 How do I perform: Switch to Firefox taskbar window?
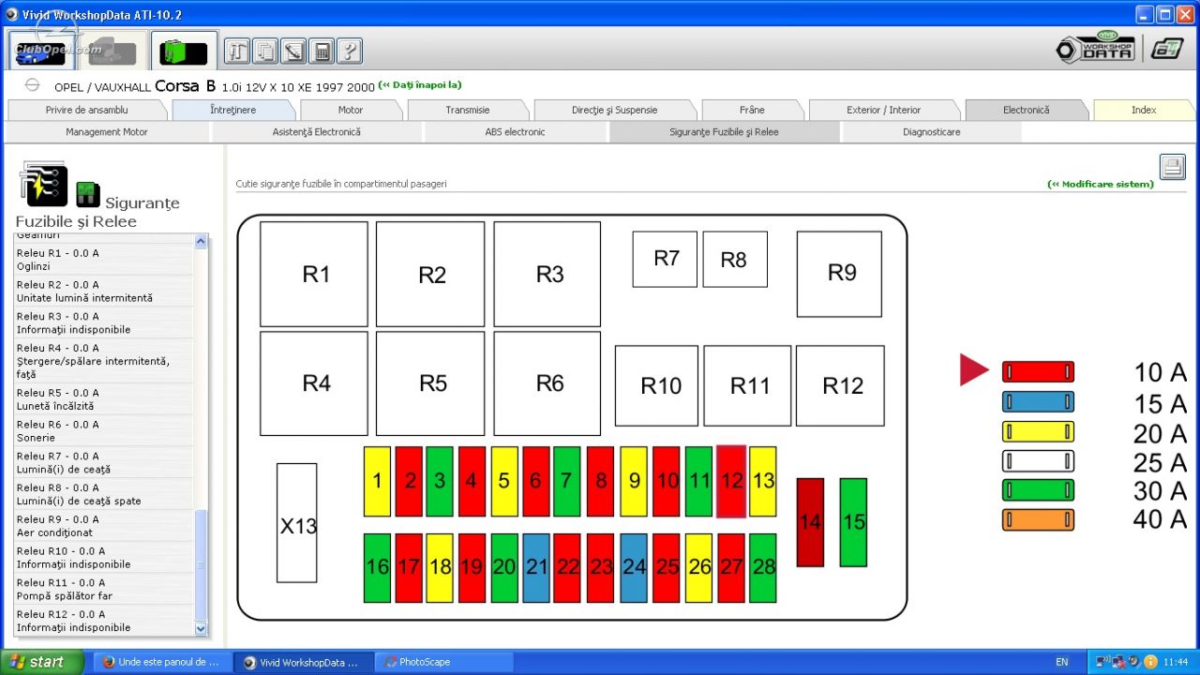pos(161,662)
